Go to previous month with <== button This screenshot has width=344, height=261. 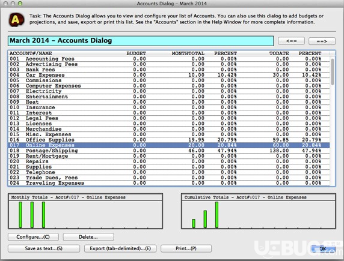coord(291,41)
